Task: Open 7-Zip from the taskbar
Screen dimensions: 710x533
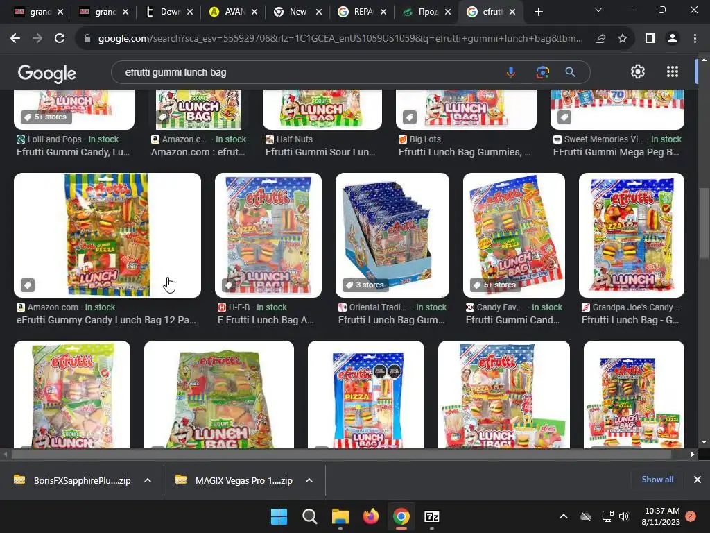Action: (432, 516)
